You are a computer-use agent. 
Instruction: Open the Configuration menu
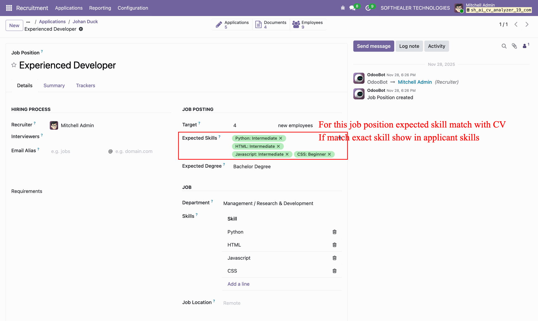point(133,8)
